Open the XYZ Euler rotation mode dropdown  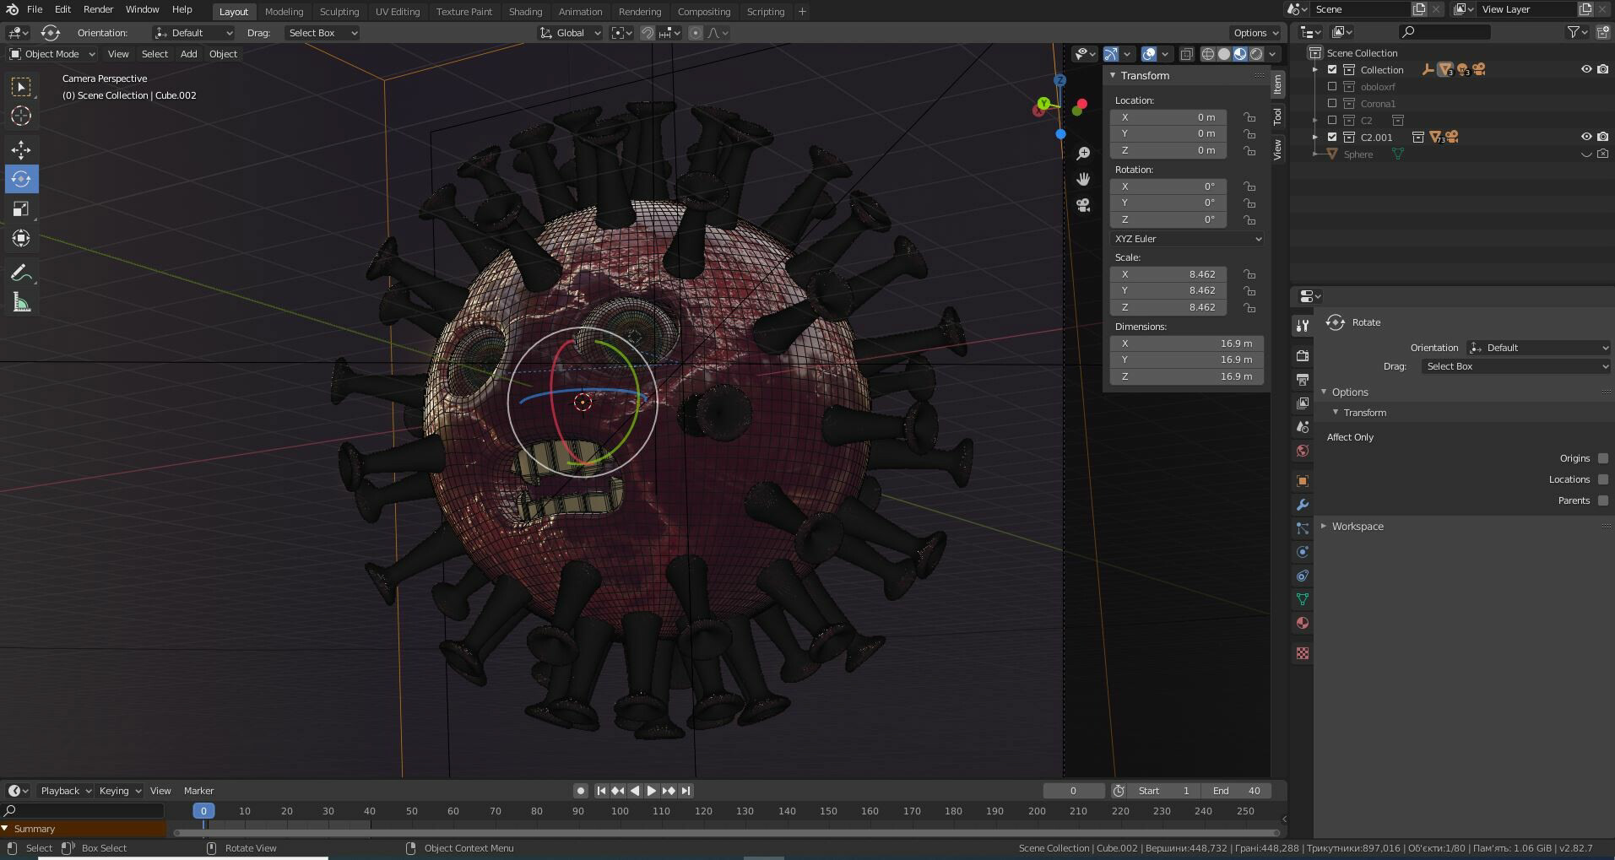coord(1186,239)
